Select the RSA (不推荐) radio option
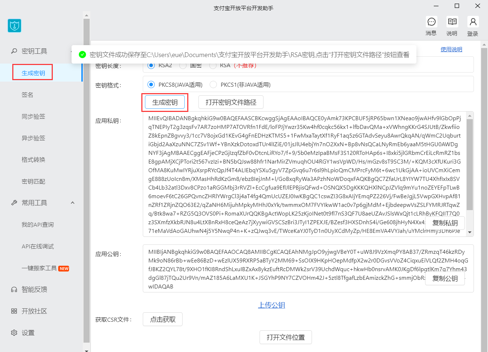This screenshot has width=488, height=352. [x=213, y=65]
